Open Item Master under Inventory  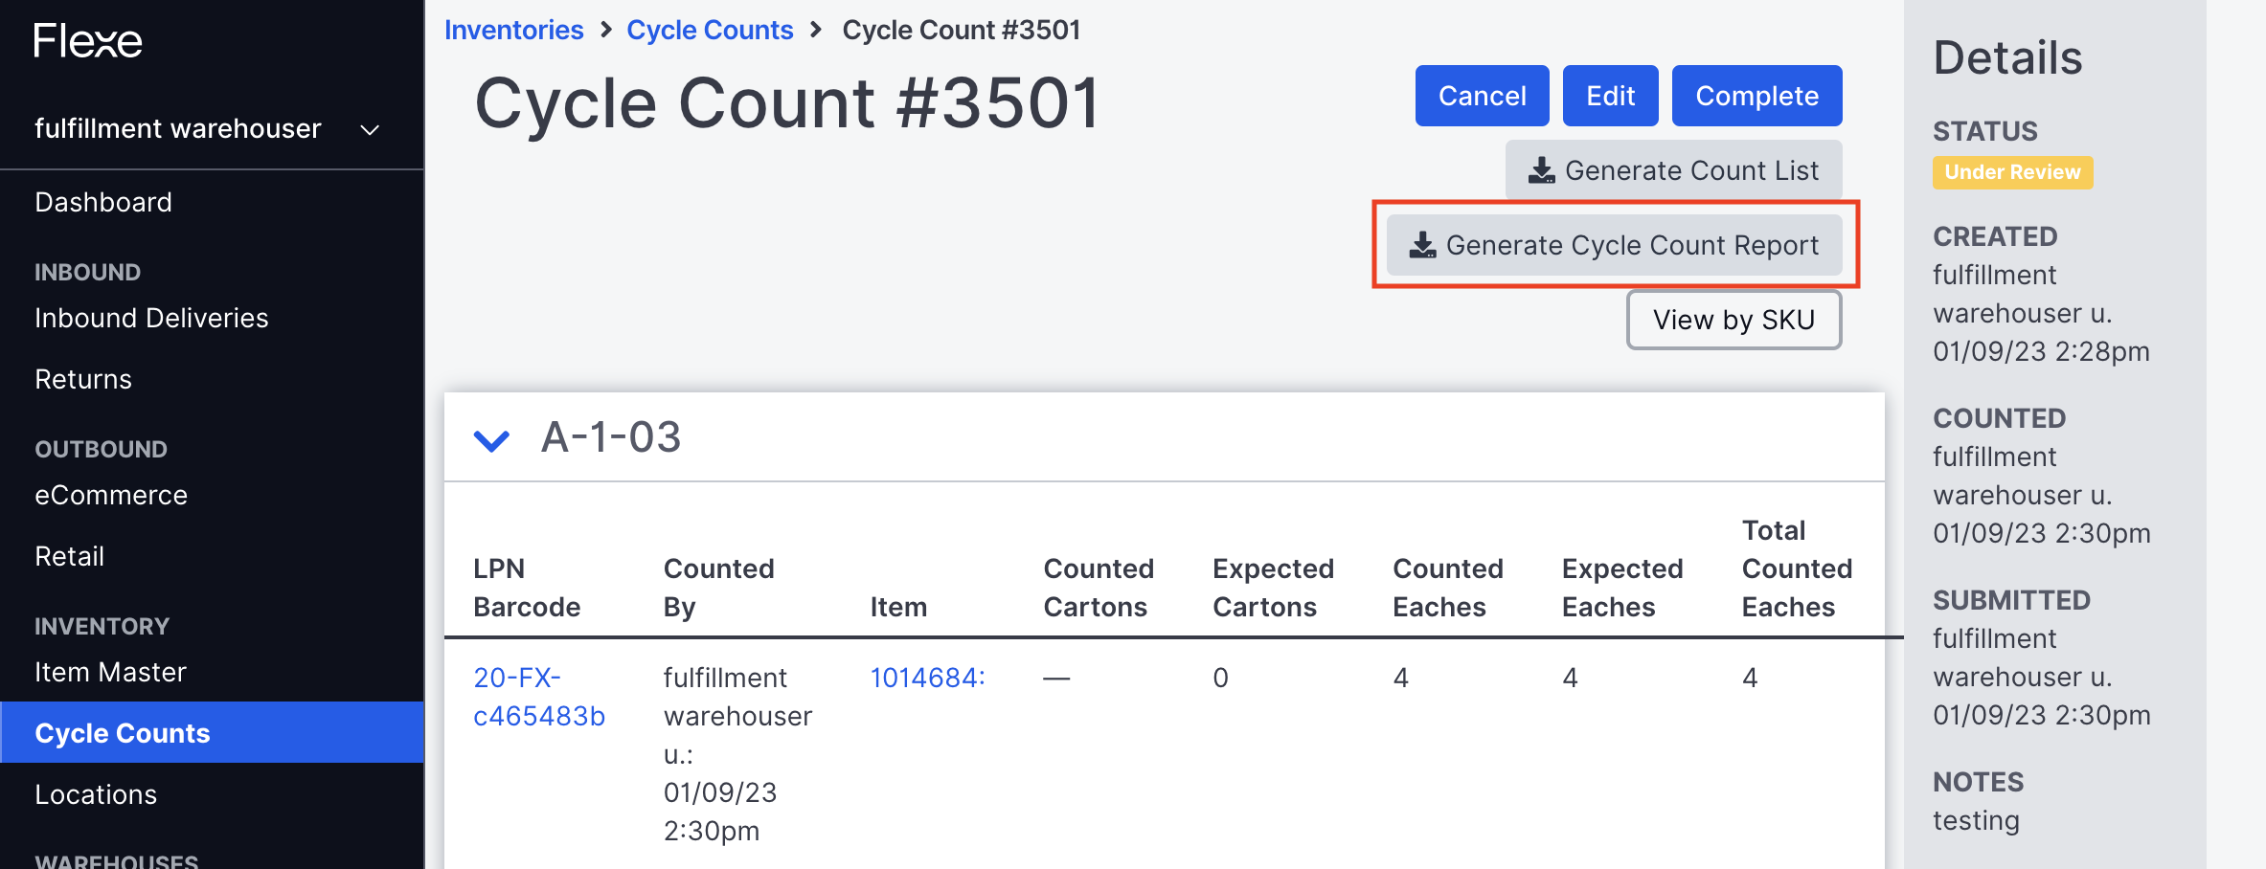click(x=110, y=671)
